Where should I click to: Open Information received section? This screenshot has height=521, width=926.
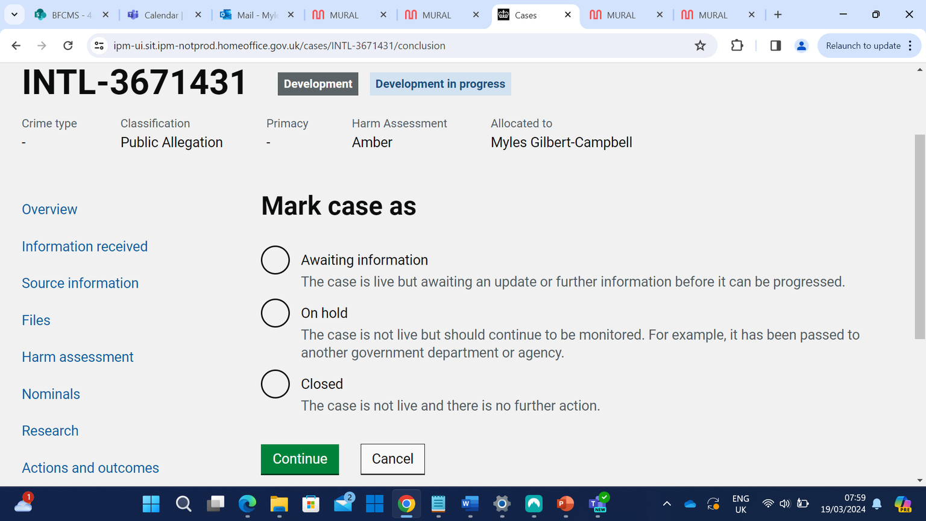click(84, 246)
